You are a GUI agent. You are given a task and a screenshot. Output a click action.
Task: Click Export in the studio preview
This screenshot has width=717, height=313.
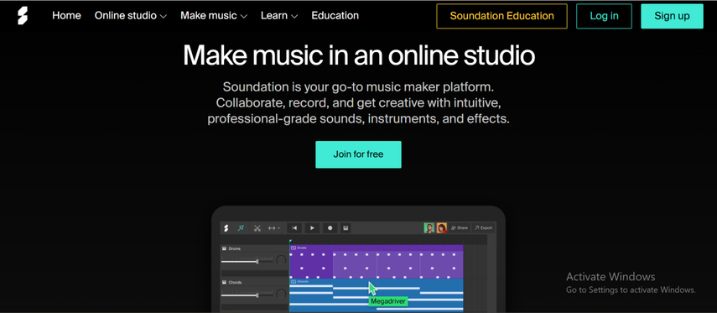tap(483, 228)
